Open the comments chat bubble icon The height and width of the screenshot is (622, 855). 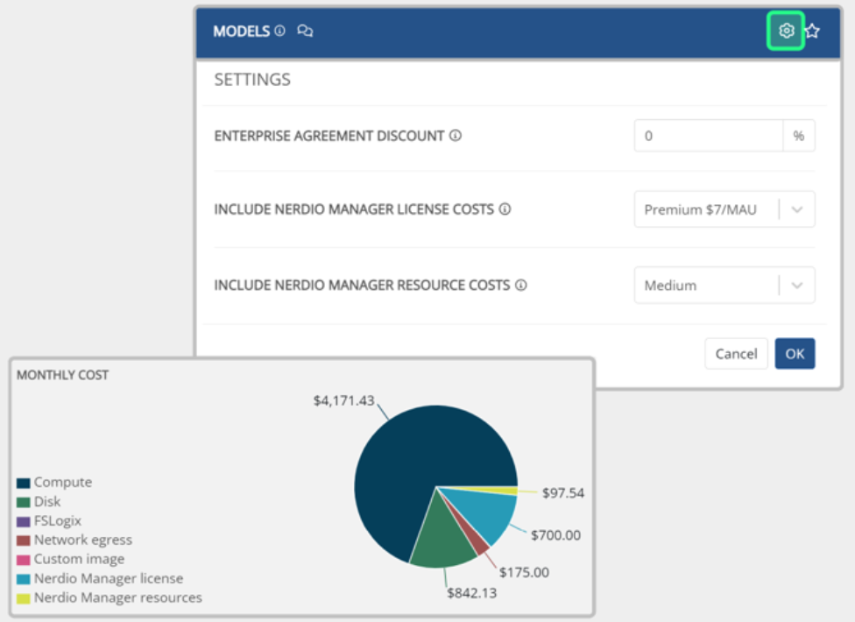pos(305,32)
